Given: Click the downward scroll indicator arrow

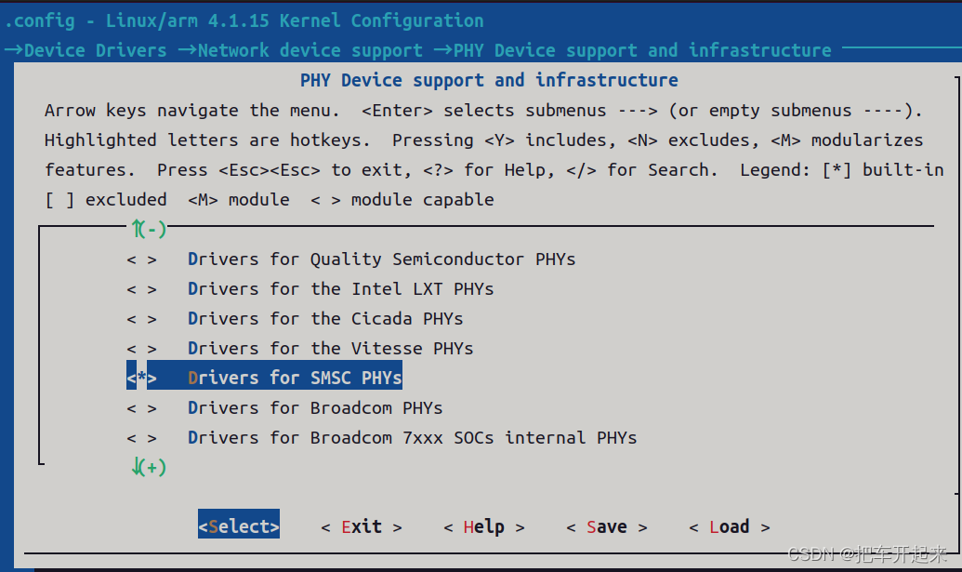Looking at the screenshot, I should point(148,467).
